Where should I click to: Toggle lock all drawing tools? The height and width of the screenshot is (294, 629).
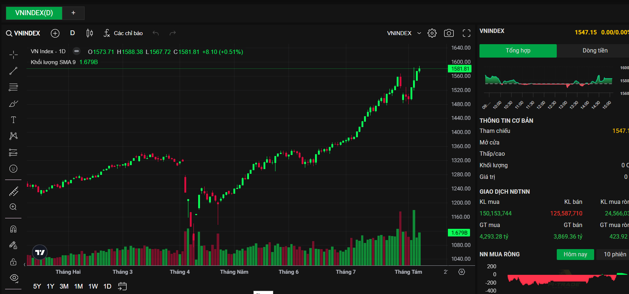13,262
